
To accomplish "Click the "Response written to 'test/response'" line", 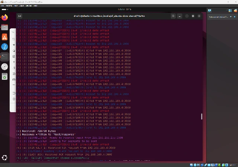I will point(49,134).
